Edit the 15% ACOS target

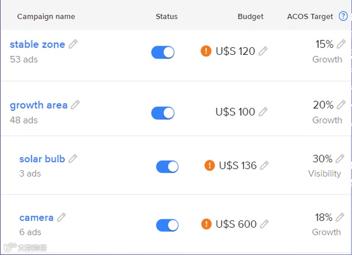coord(342,44)
